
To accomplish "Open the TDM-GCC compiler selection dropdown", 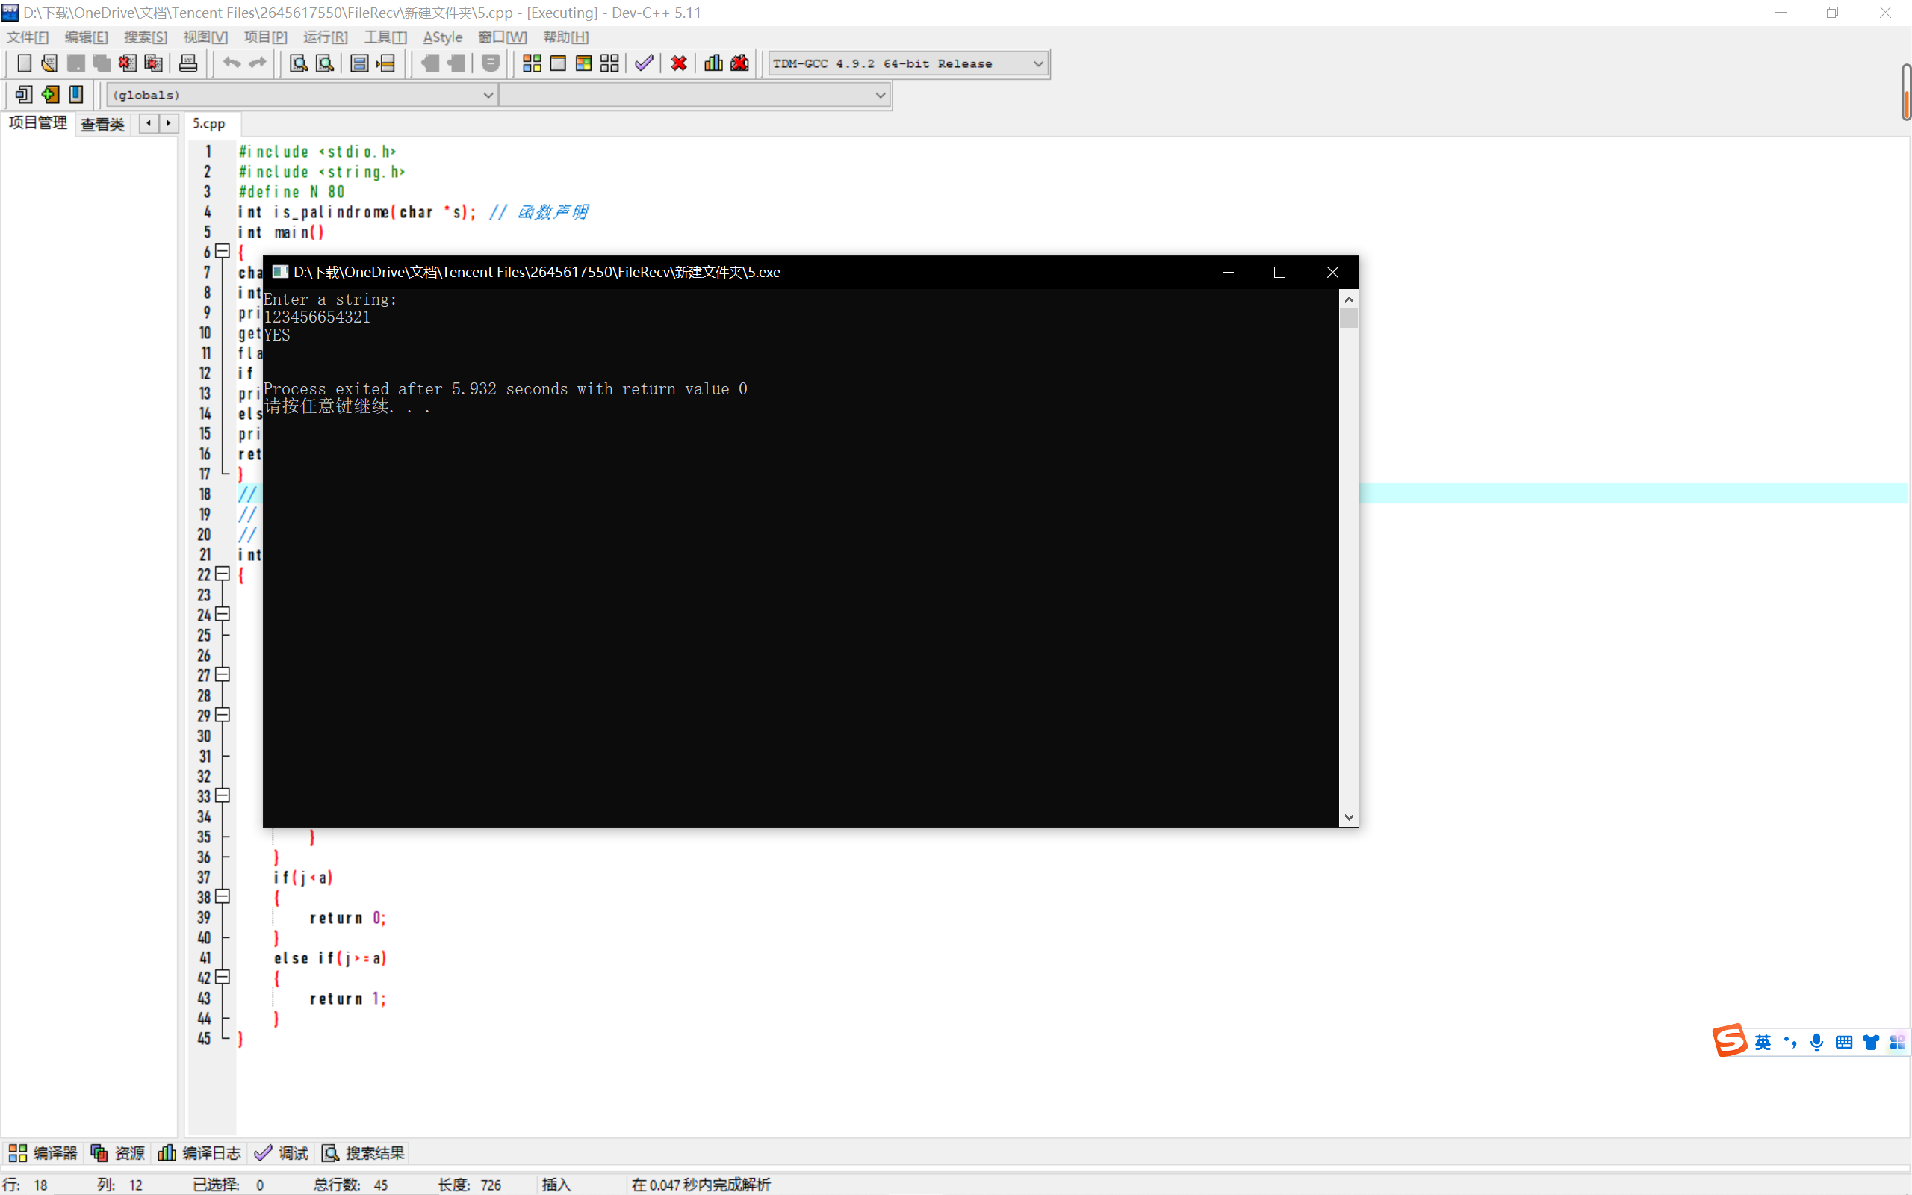I will [1038, 63].
